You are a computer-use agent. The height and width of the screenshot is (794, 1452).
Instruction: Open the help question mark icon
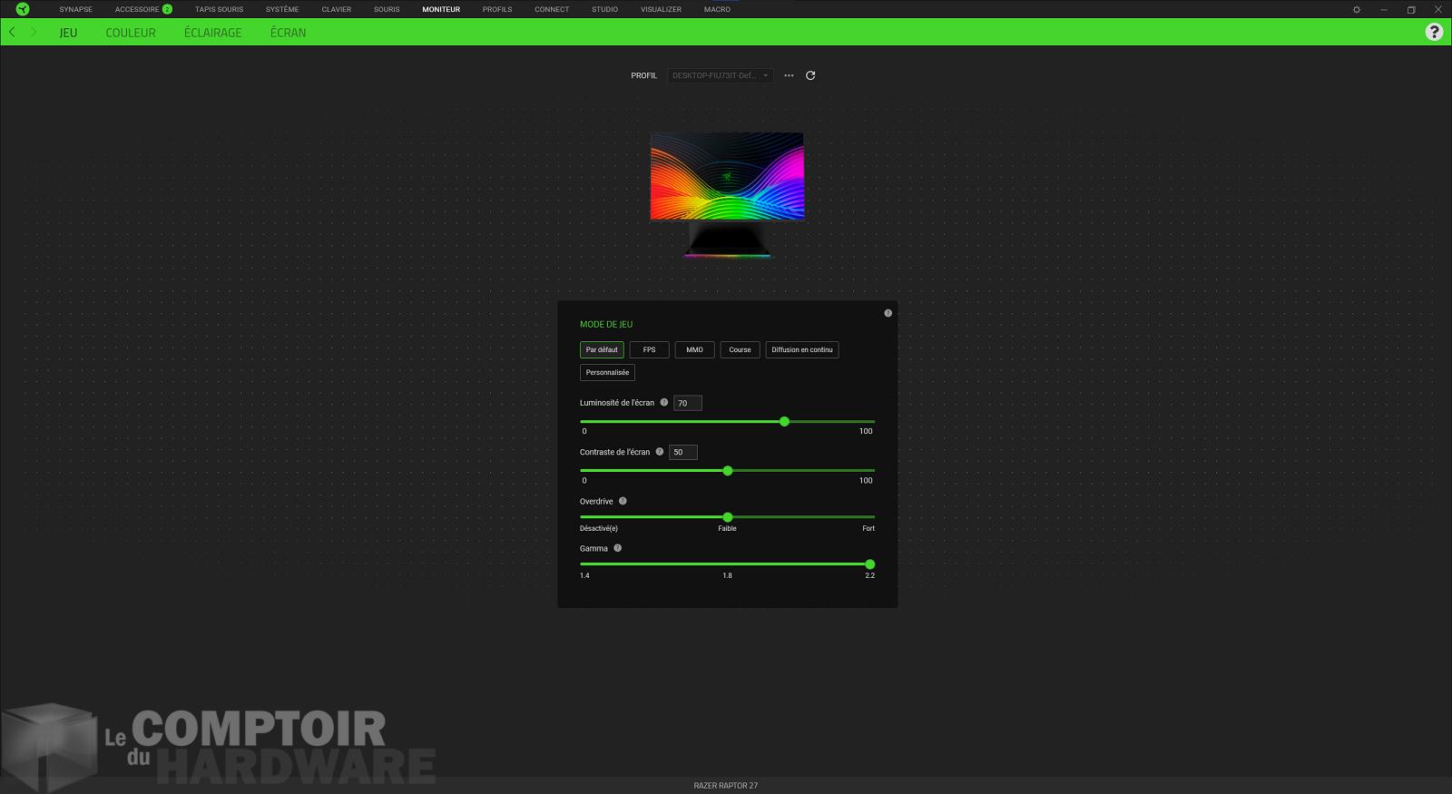point(1434,32)
